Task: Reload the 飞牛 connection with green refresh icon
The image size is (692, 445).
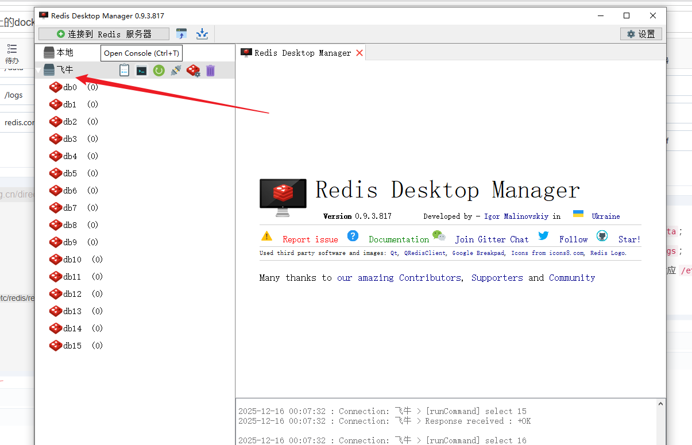Action: (x=159, y=71)
